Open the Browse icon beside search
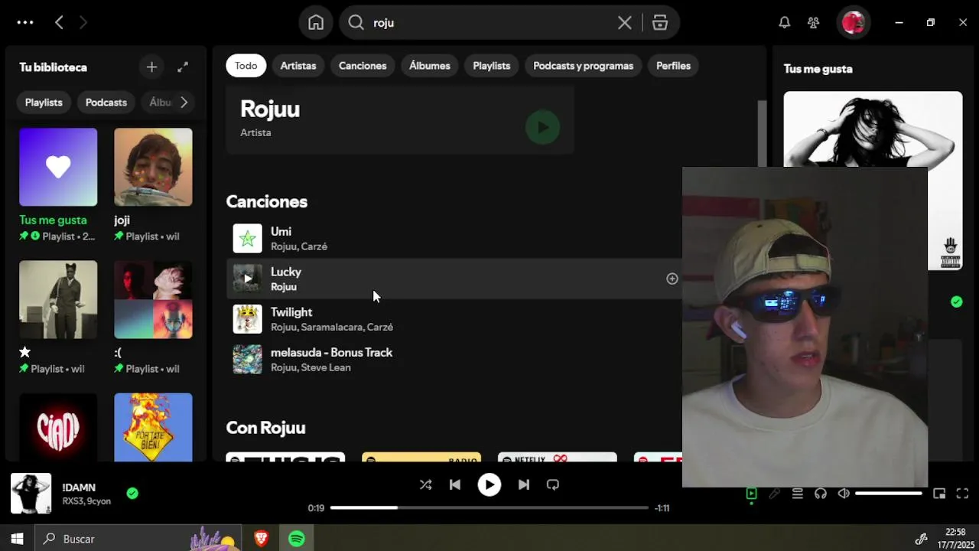Viewport: 979px width, 551px height. 660,22
